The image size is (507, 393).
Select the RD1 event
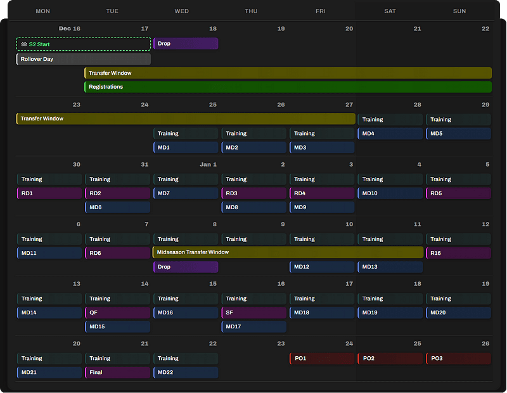click(x=49, y=193)
